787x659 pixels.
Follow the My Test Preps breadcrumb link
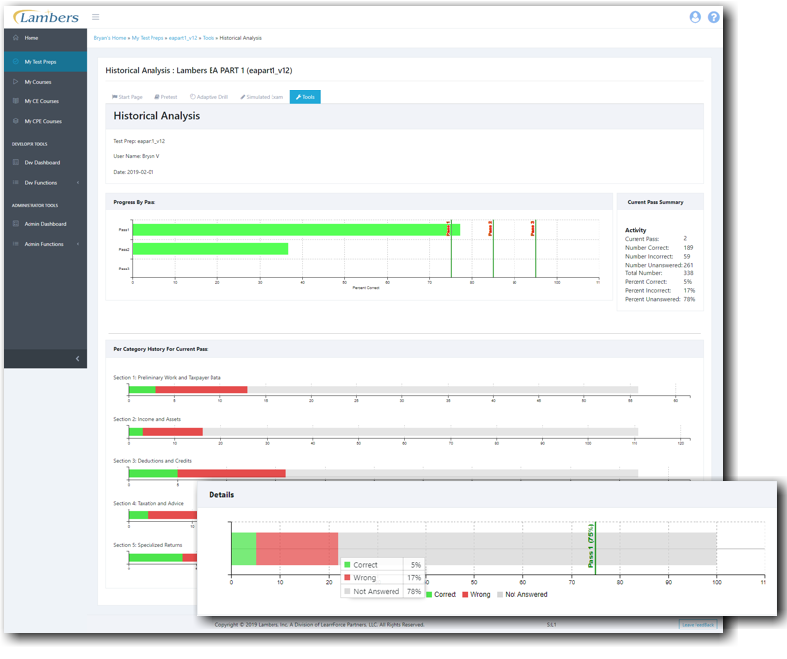148,38
